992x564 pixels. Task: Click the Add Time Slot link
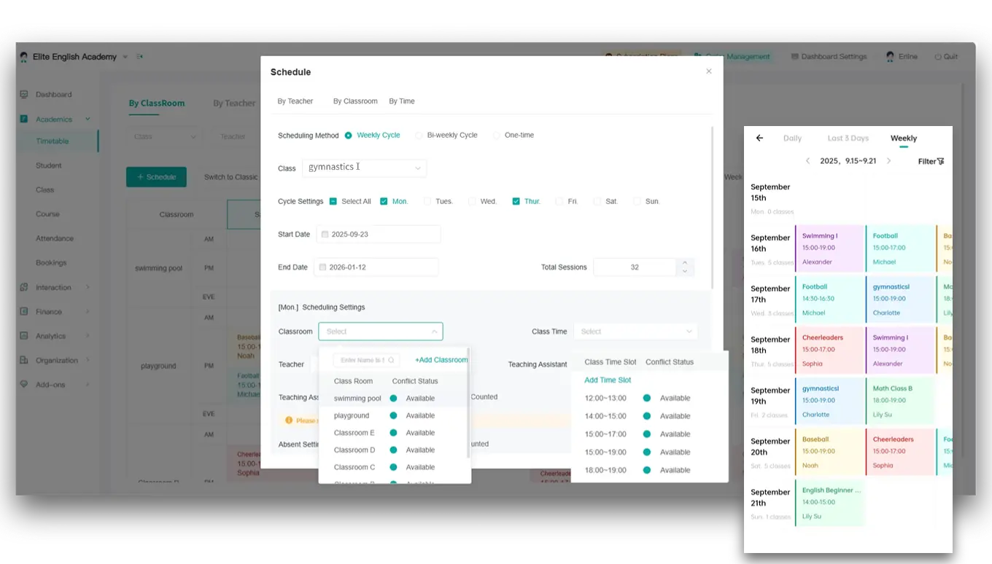[x=608, y=380]
